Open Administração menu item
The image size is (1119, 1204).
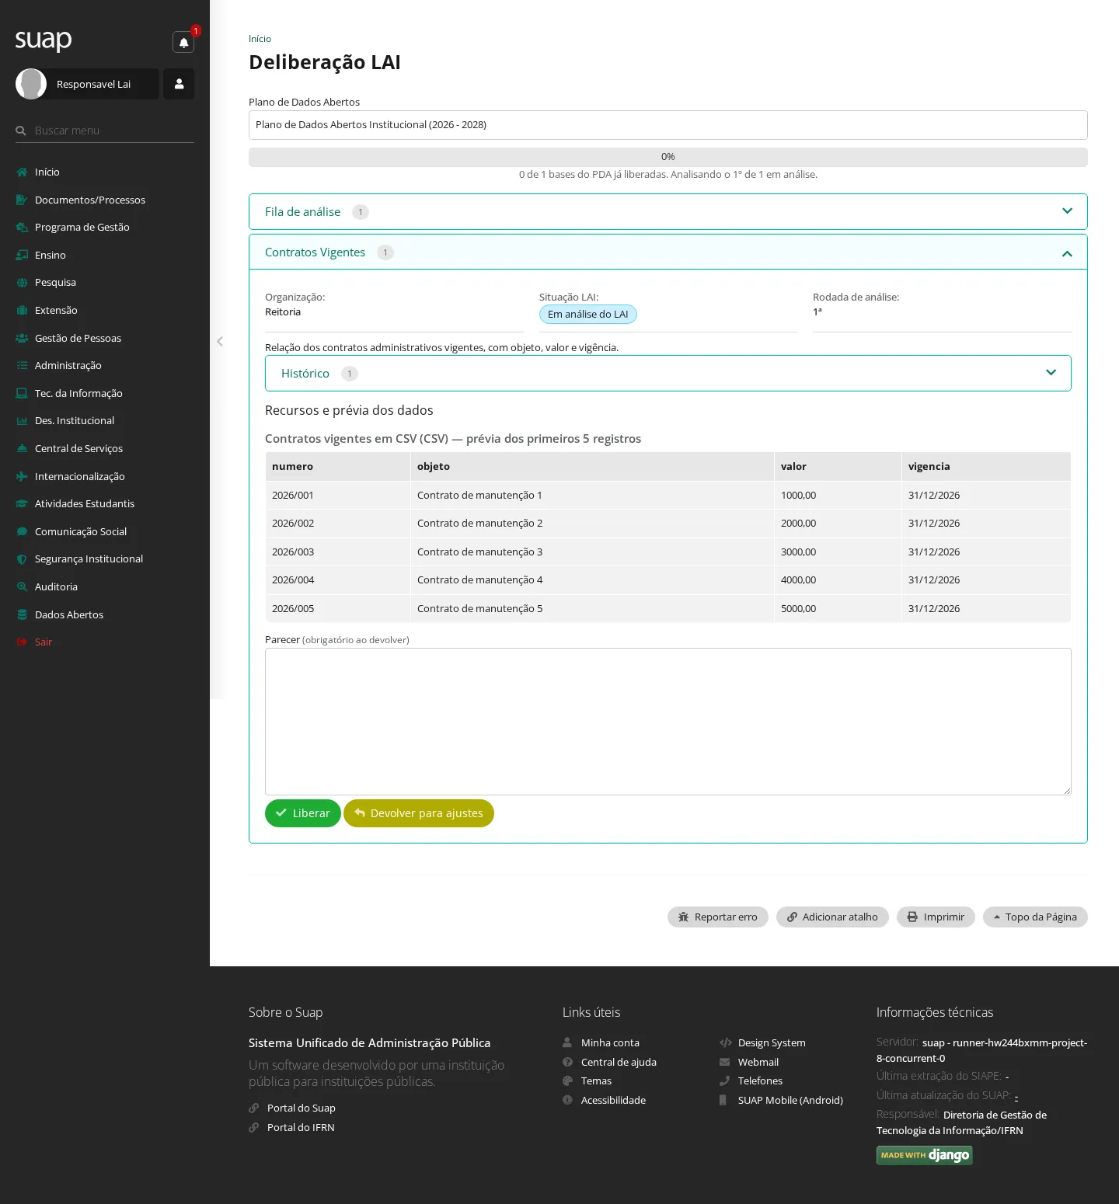[x=68, y=365]
